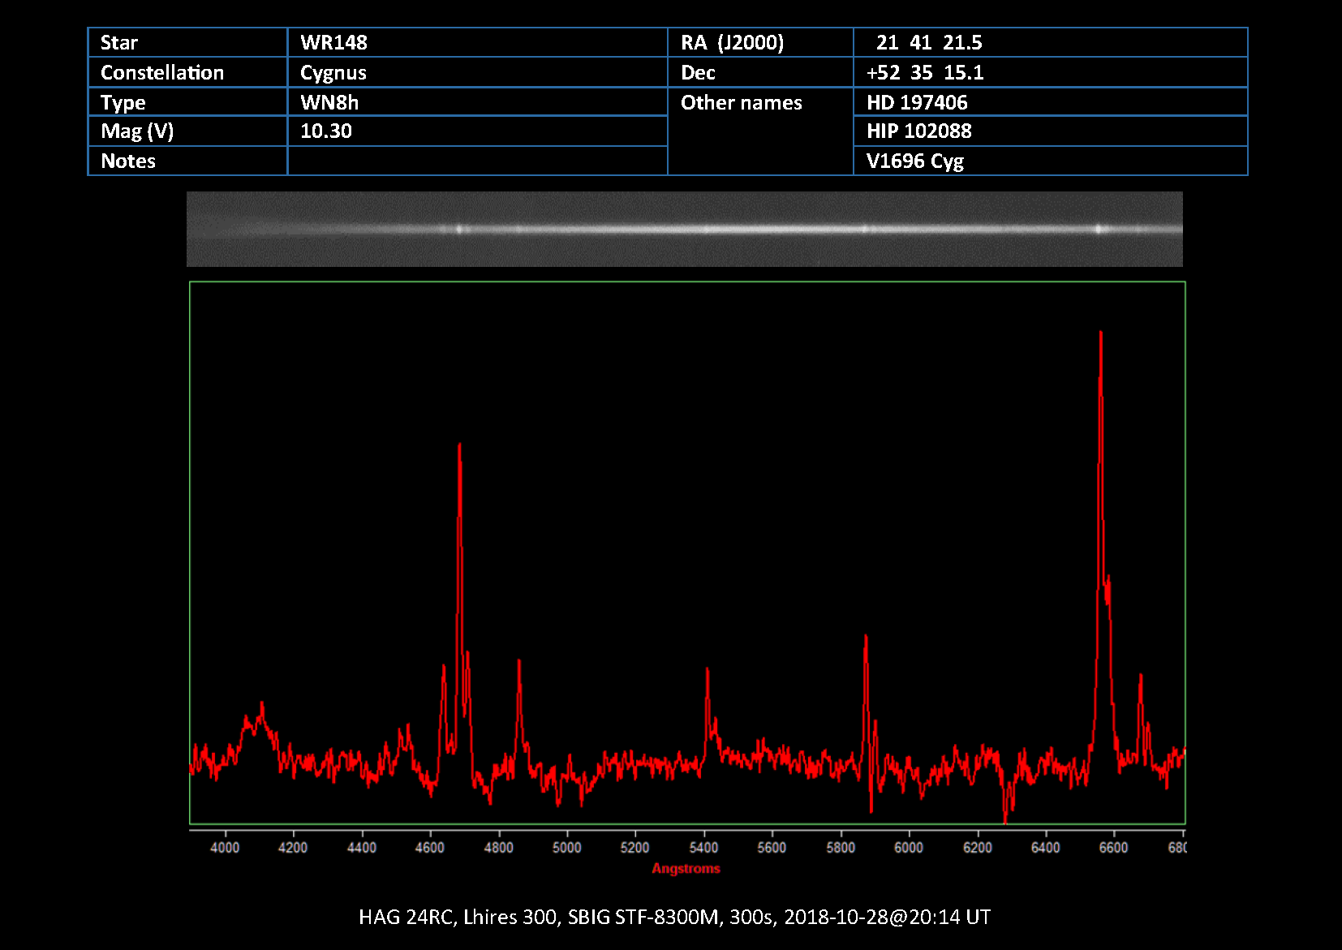Click the WR148 star name cell
1342x950 pixels.
coord(476,43)
